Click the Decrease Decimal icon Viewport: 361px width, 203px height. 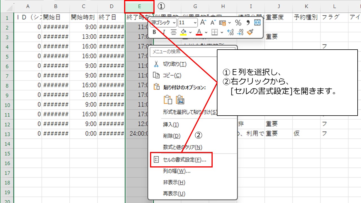click(240, 32)
